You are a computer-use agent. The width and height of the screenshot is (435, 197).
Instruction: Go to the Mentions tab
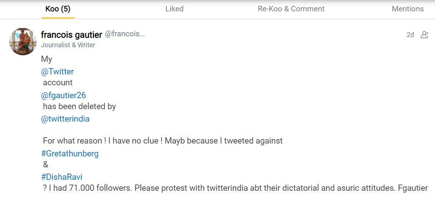[407, 9]
